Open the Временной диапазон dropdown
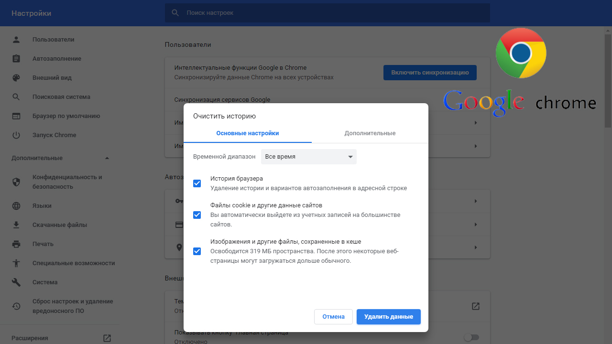This screenshot has height=344, width=612. click(x=309, y=157)
